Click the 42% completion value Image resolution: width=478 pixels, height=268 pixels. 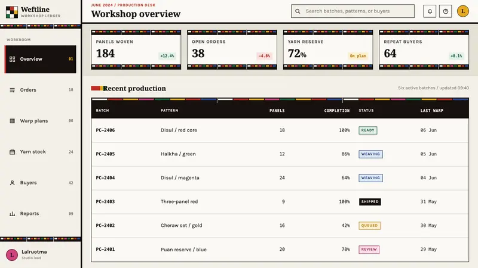click(x=346, y=226)
